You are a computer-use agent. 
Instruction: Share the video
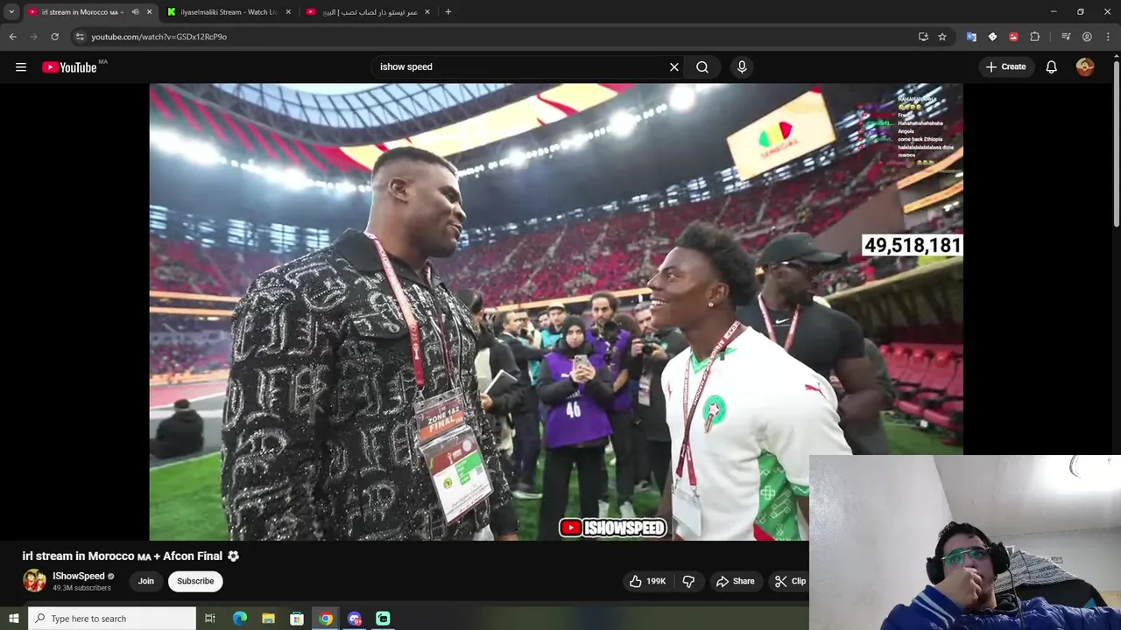pos(735,581)
